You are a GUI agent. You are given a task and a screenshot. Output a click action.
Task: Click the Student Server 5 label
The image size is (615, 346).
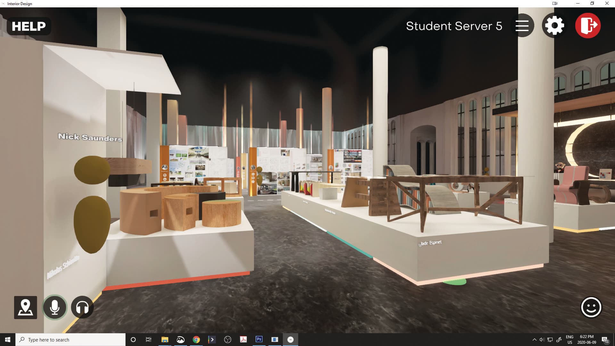[x=454, y=26]
